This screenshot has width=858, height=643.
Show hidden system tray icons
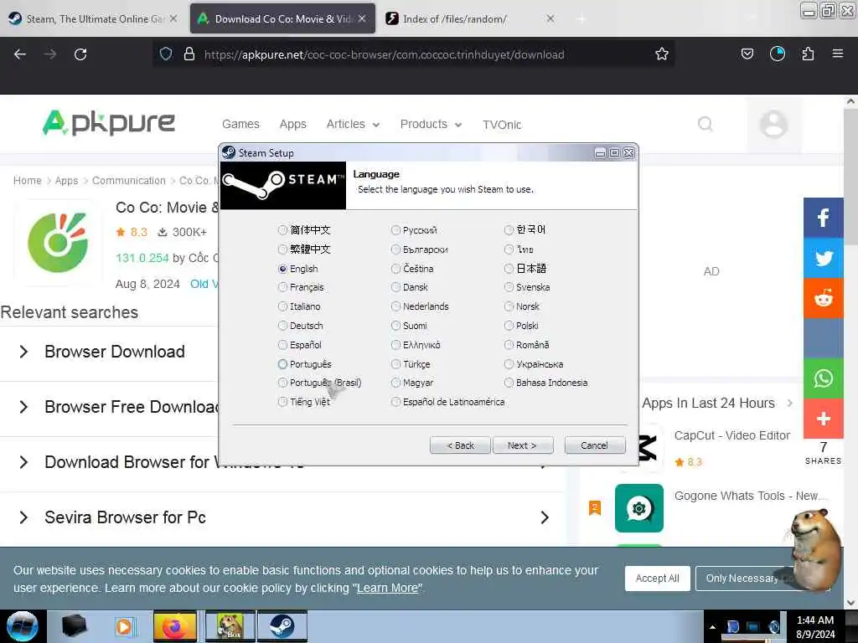712,627
